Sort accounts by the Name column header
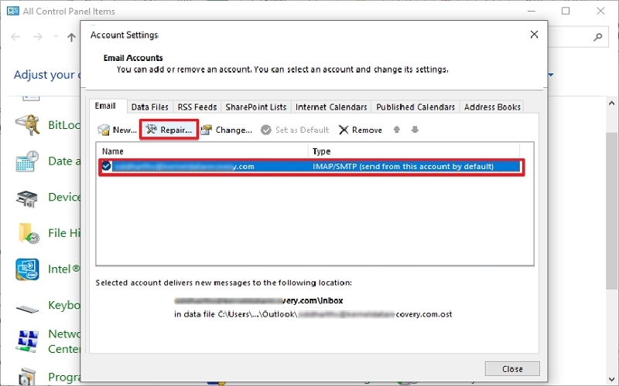Screen dimensions: 619x386 (x=201, y=151)
